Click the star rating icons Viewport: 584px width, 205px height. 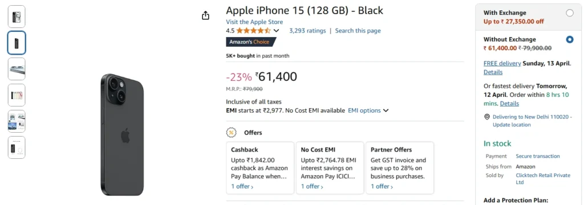253,31
